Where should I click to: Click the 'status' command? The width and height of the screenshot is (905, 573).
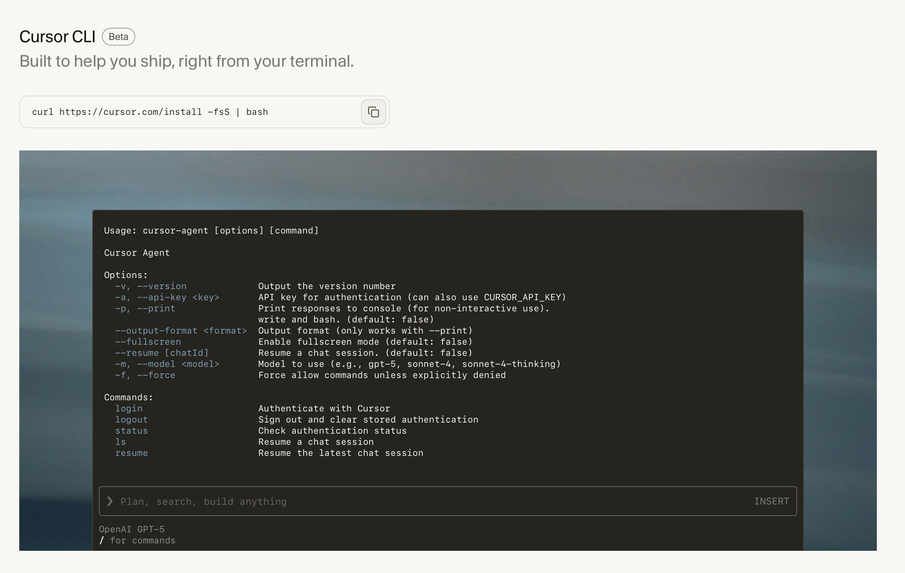[131, 430]
